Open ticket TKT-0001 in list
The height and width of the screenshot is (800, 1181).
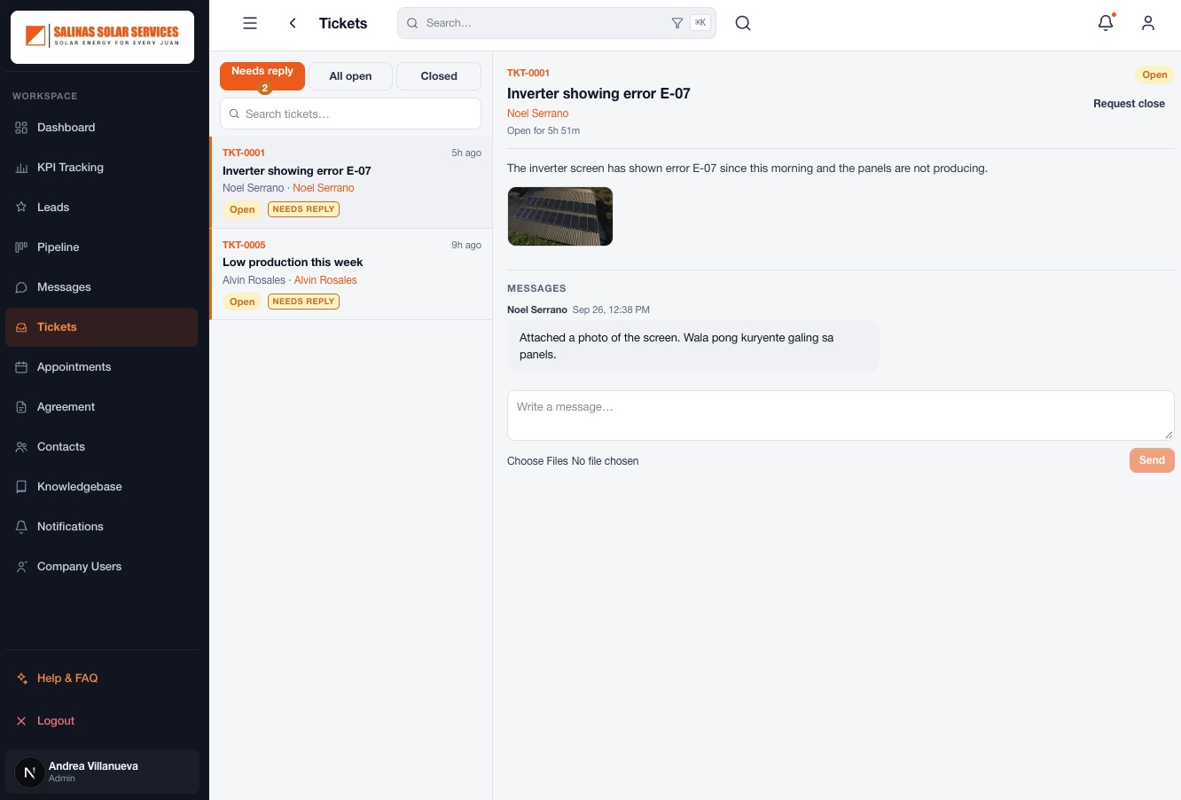click(351, 182)
